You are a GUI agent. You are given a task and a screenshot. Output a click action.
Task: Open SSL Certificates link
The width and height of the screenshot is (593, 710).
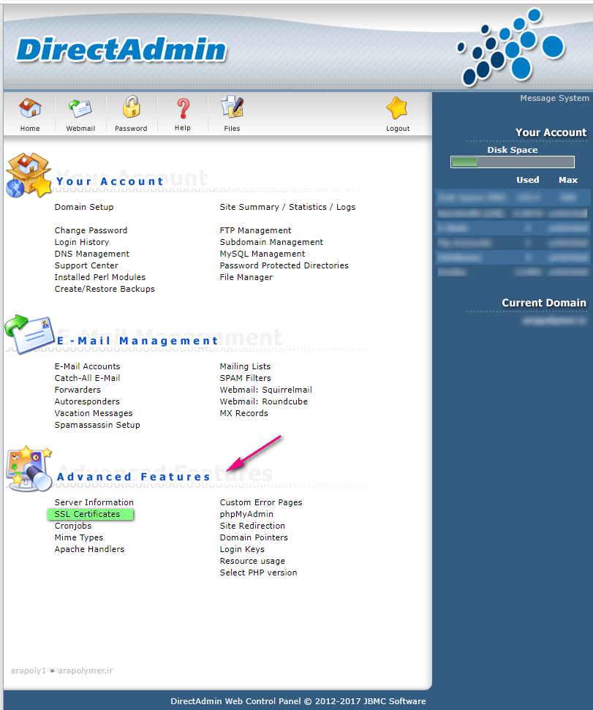tap(87, 514)
